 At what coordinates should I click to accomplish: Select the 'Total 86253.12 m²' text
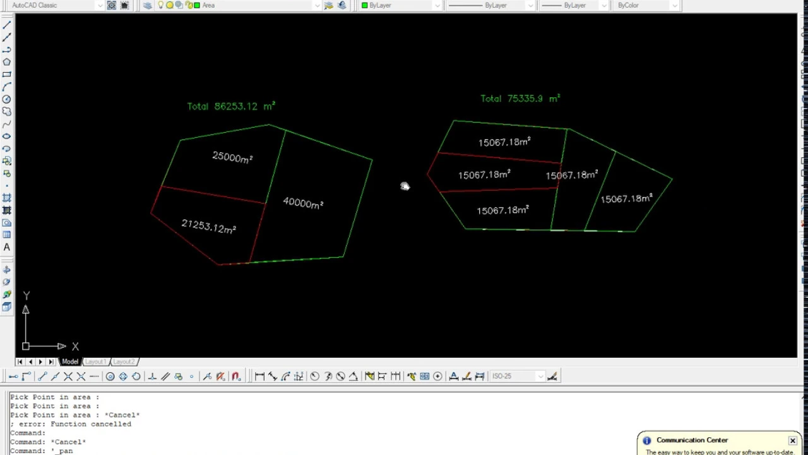click(x=231, y=106)
